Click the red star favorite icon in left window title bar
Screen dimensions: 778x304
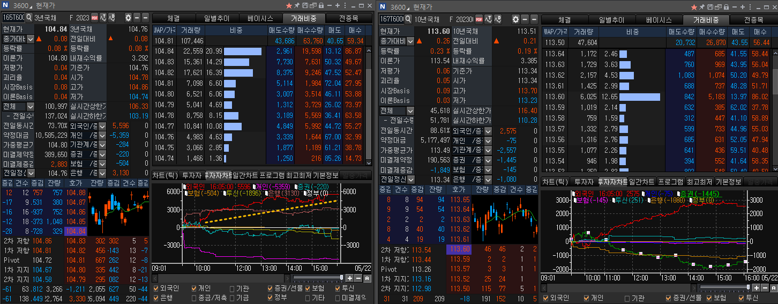tap(289, 6)
